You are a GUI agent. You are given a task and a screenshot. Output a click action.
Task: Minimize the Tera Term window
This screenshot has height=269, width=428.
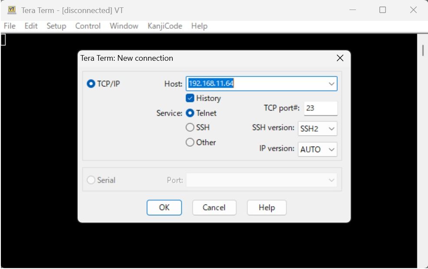click(x=352, y=10)
